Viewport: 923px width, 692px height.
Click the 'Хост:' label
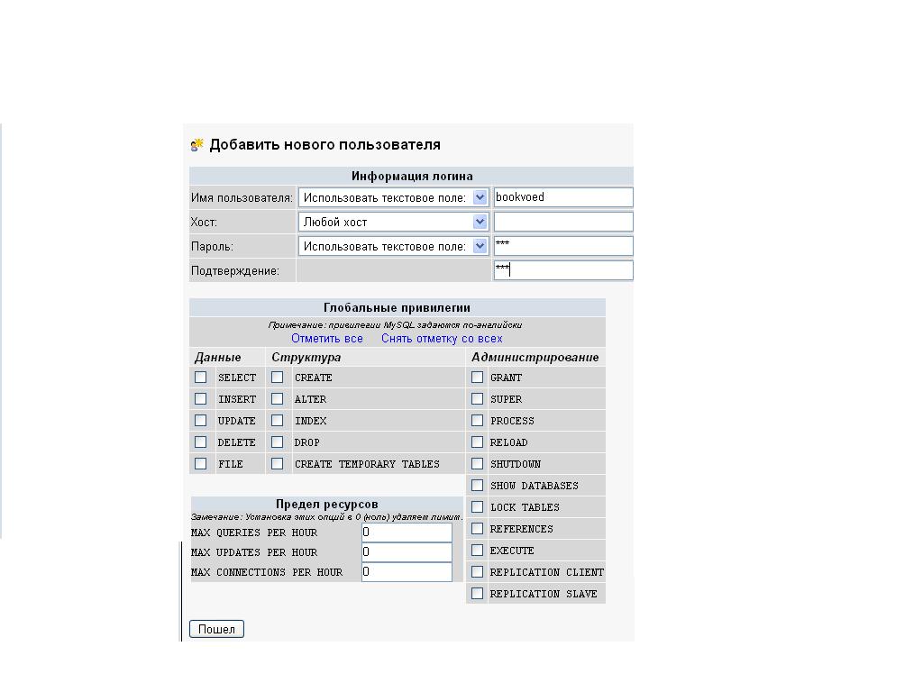click(x=204, y=223)
